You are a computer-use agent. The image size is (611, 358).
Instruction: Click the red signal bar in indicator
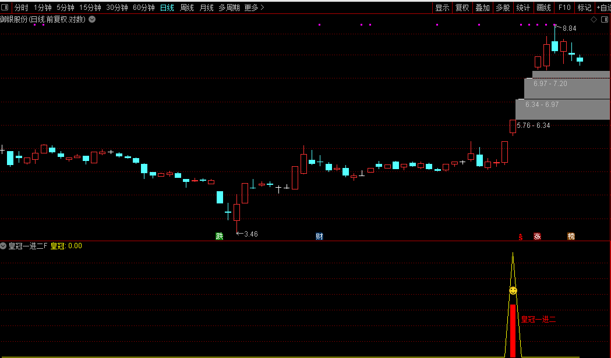[x=513, y=331]
